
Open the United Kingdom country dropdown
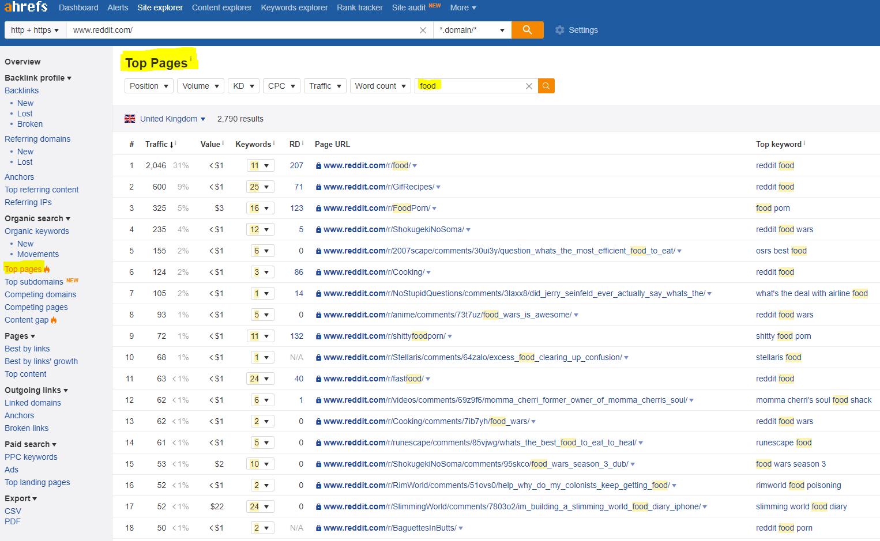coord(172,119)
